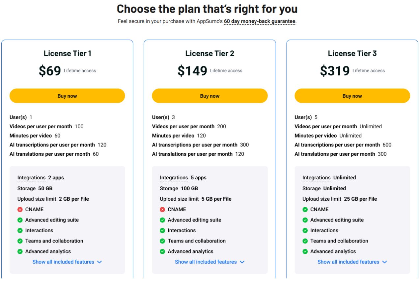Click the red X icon beside Tier 1 CNAME
Screen dimensions: 420x282
[x=20, y=209]
